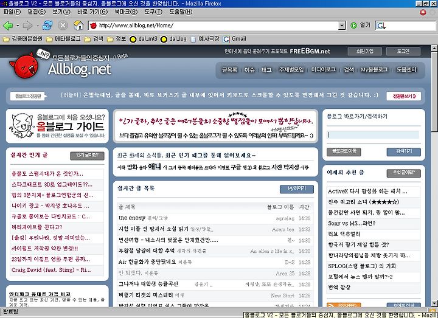Open recommended post 진주 귀고리 소녀
The height and width of the screenshot is (318, 438).
click(363, 202)
